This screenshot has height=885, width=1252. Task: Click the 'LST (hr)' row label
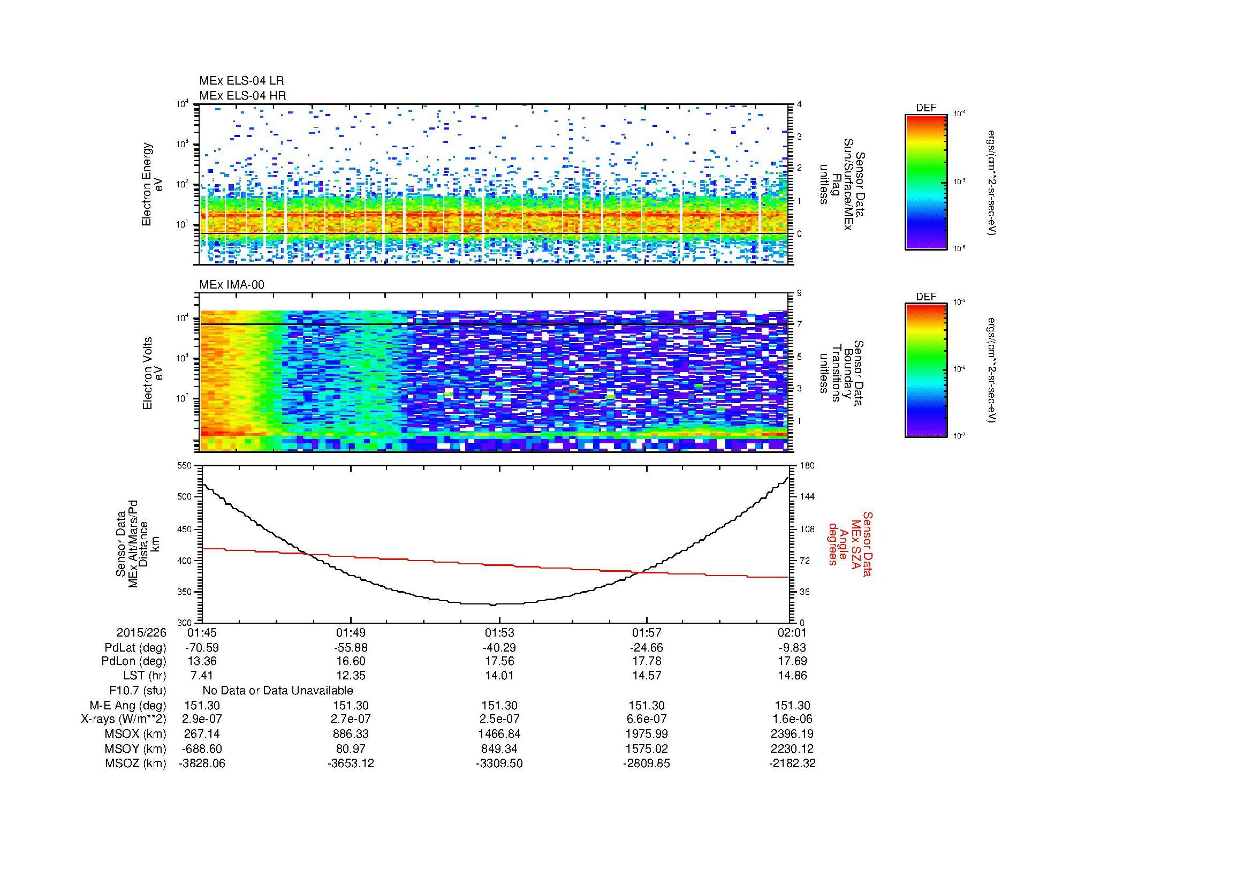point(145,676)
